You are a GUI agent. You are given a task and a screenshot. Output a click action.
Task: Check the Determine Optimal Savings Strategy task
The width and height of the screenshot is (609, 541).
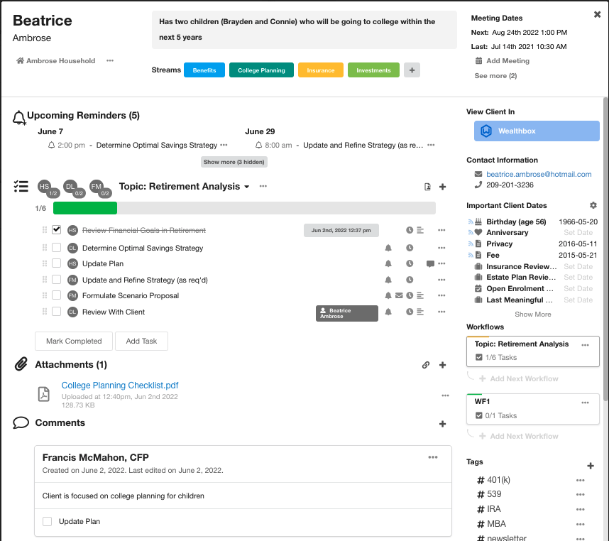click(x=57, y=248)
